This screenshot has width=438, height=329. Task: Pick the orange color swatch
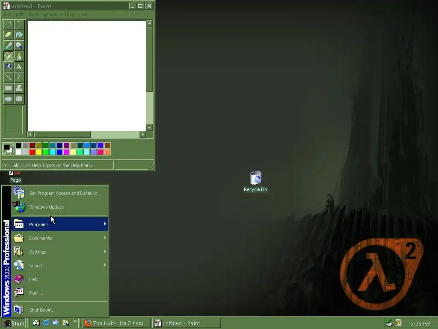click(x=107, y=152)
